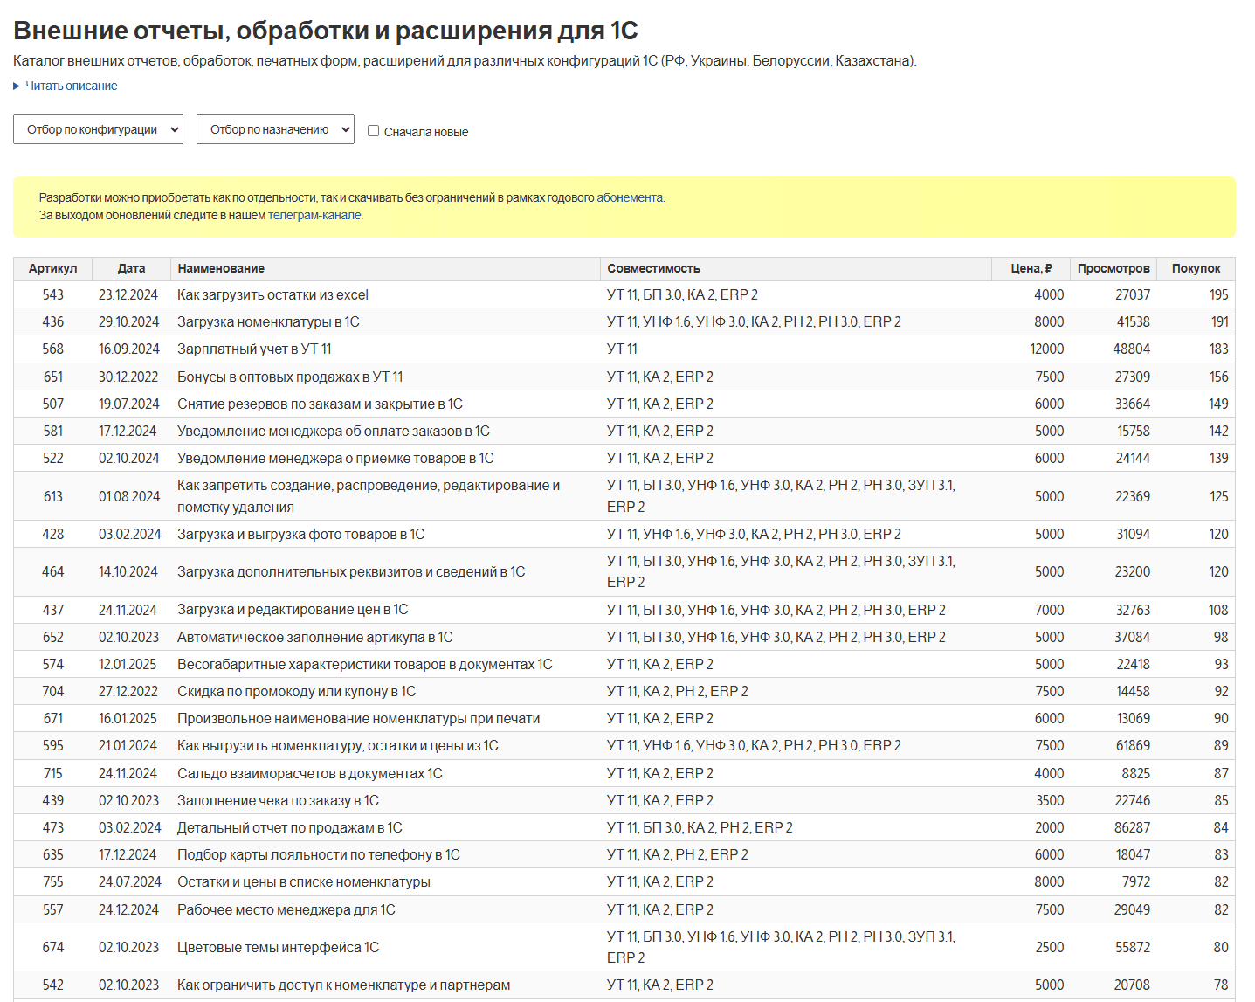Click date 23.12.2024
The width and height of the screenshot is (1255, 1002).
[128, 294]
